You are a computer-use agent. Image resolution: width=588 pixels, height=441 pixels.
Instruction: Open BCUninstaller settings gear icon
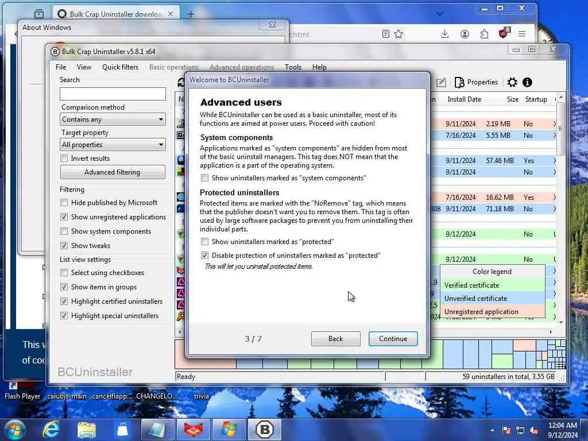pos(512,82)
